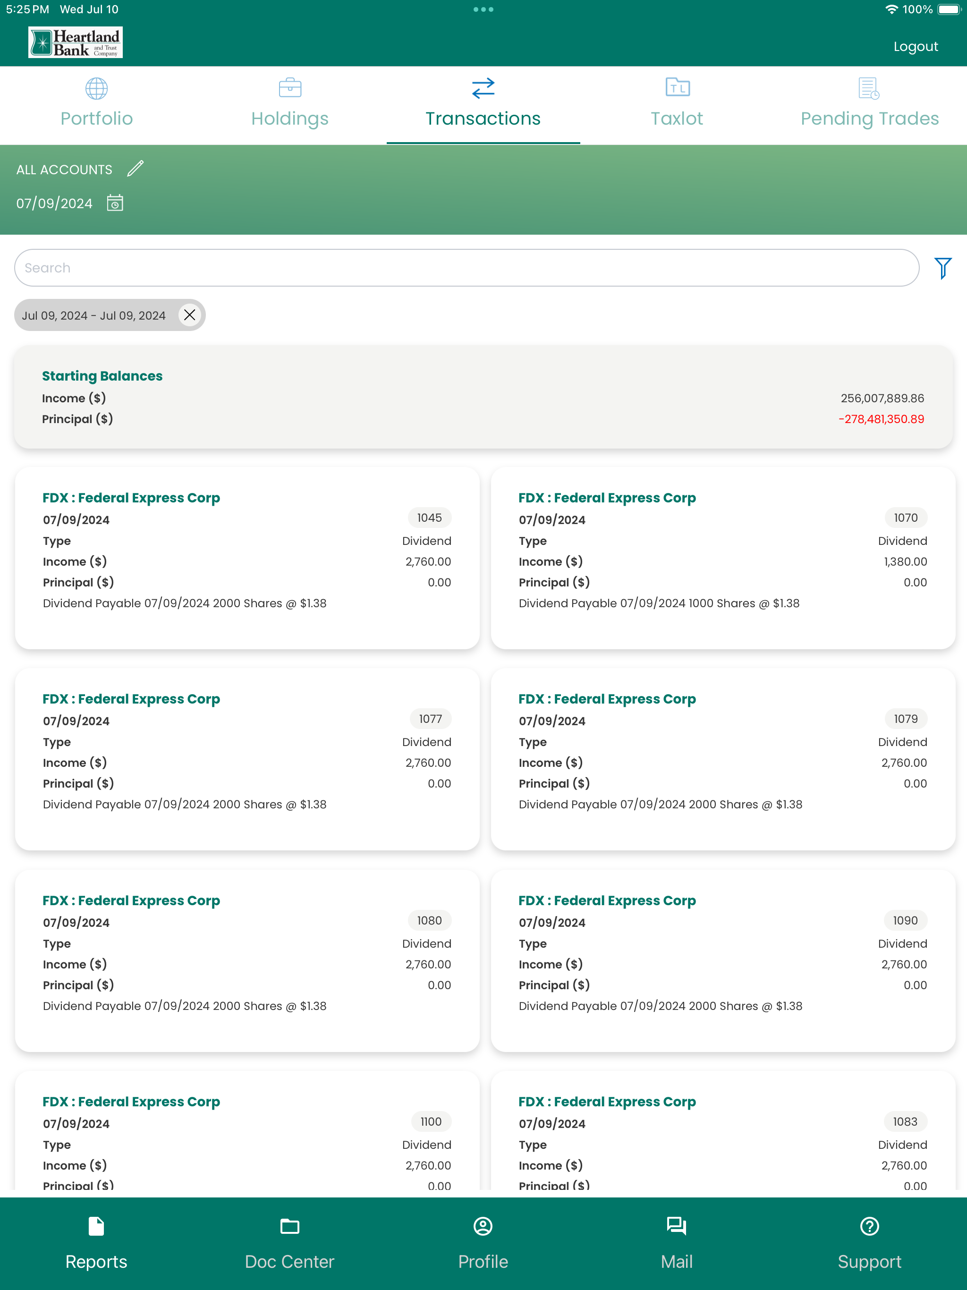This screenshot has width=967, height=1290.
Task: Select the 07/09/2024 date in header
Action: [x=54, y=204]
